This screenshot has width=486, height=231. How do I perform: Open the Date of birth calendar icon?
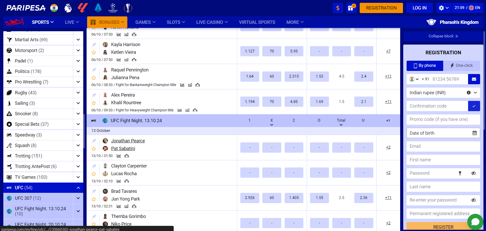pos(474,133)
